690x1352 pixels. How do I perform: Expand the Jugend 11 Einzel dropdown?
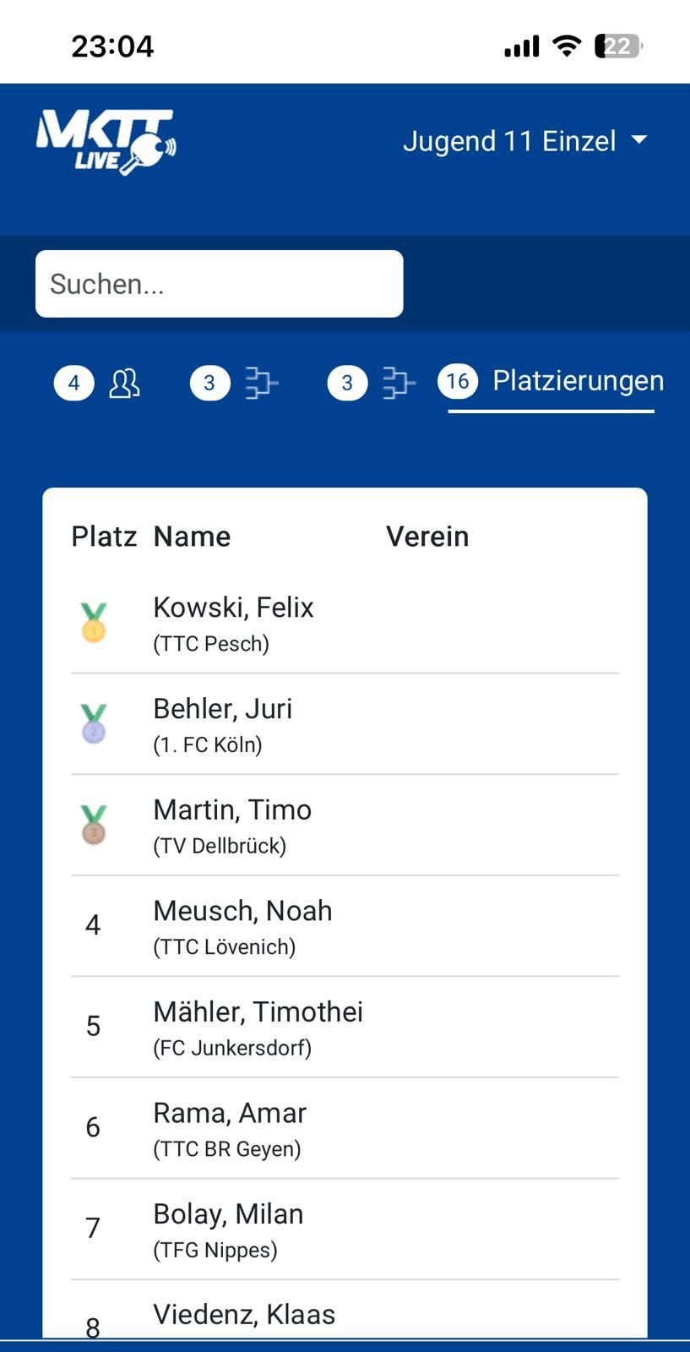(510, 141)
